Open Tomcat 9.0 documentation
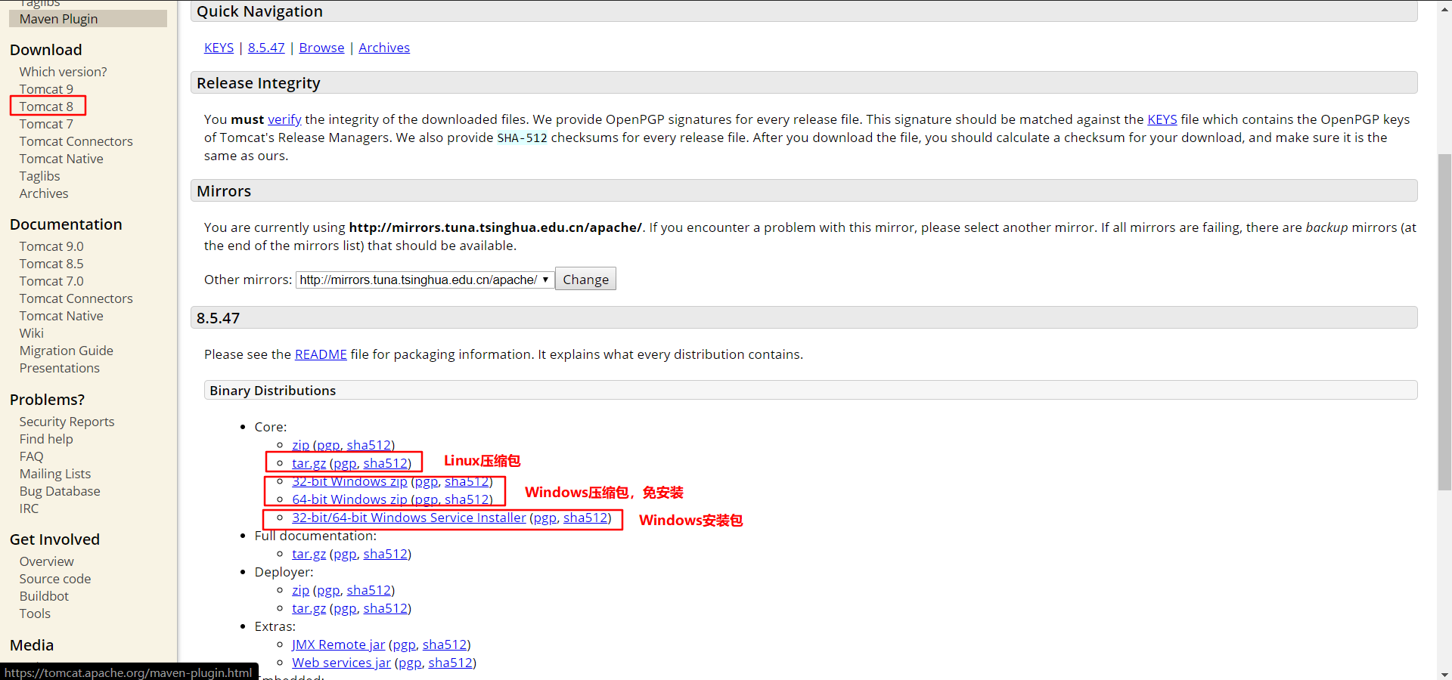This screenshot has width=1452, height=680. [51, 246]
